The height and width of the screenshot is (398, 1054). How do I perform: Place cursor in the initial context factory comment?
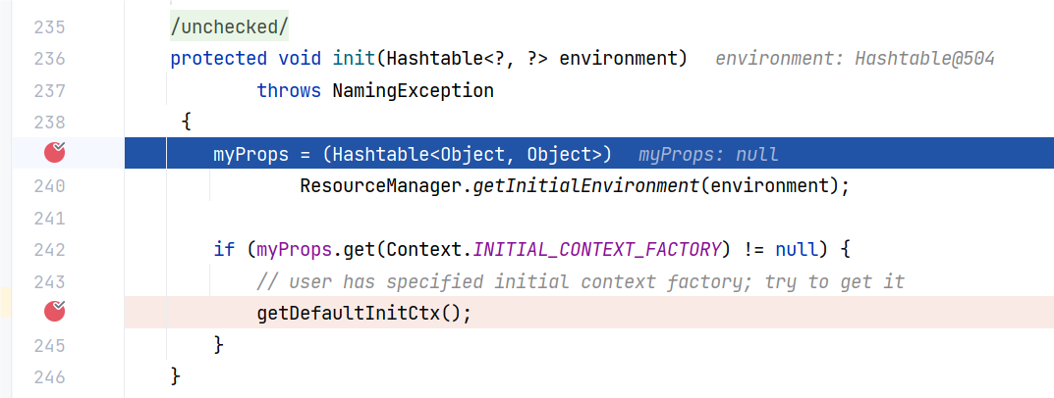click(580, 281)
